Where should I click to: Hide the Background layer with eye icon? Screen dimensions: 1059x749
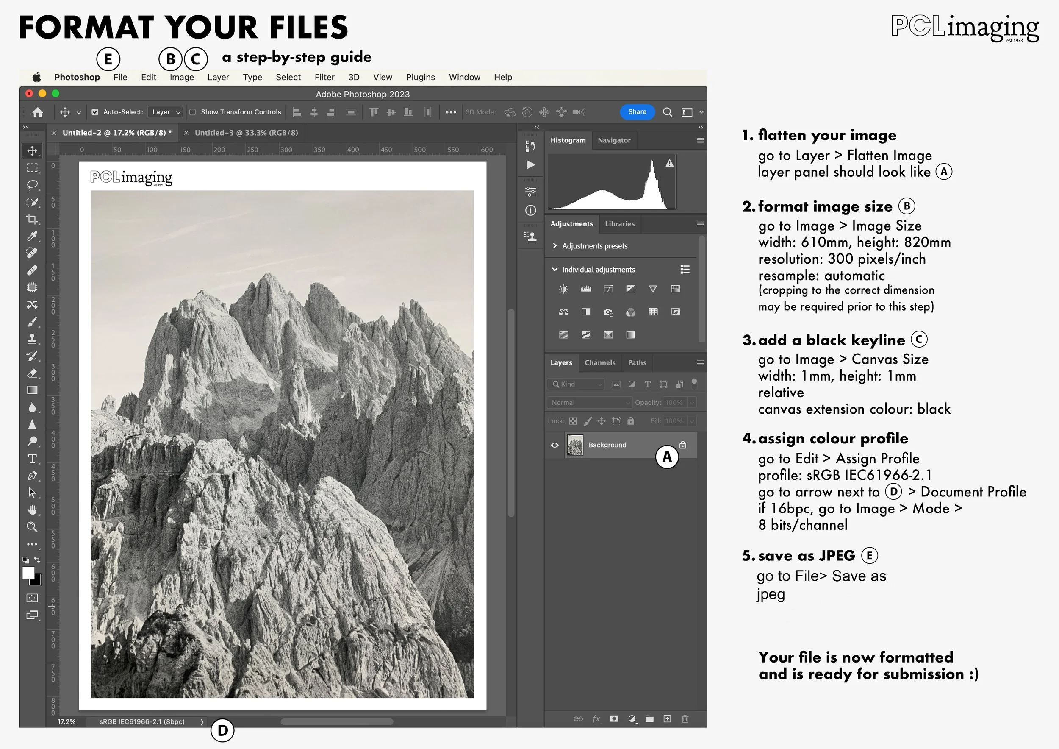coord(555,446)
